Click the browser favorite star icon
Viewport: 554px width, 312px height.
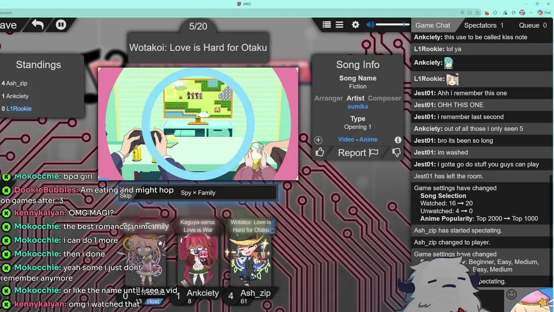(477, 13)
